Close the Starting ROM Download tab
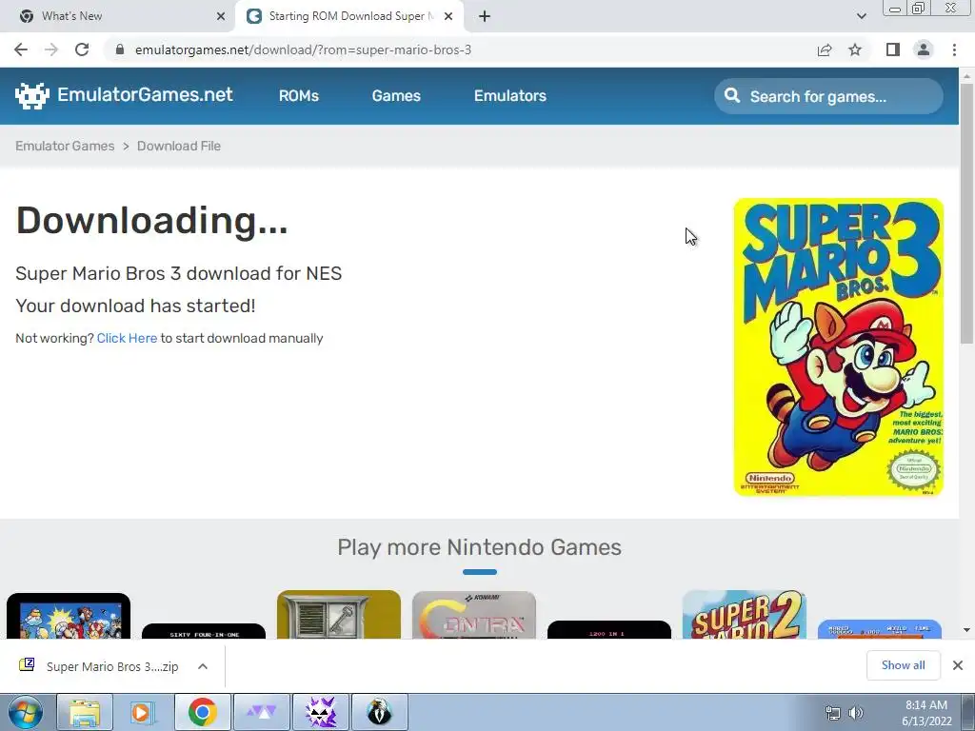This screenshot has height=731, width=975. (x=448, y=16)
